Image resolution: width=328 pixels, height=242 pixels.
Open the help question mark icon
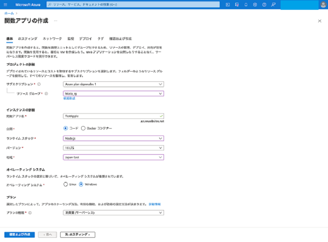[x=264, y=5]
